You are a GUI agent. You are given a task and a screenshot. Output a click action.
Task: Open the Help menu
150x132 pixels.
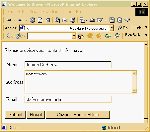[x=80, y=12]
